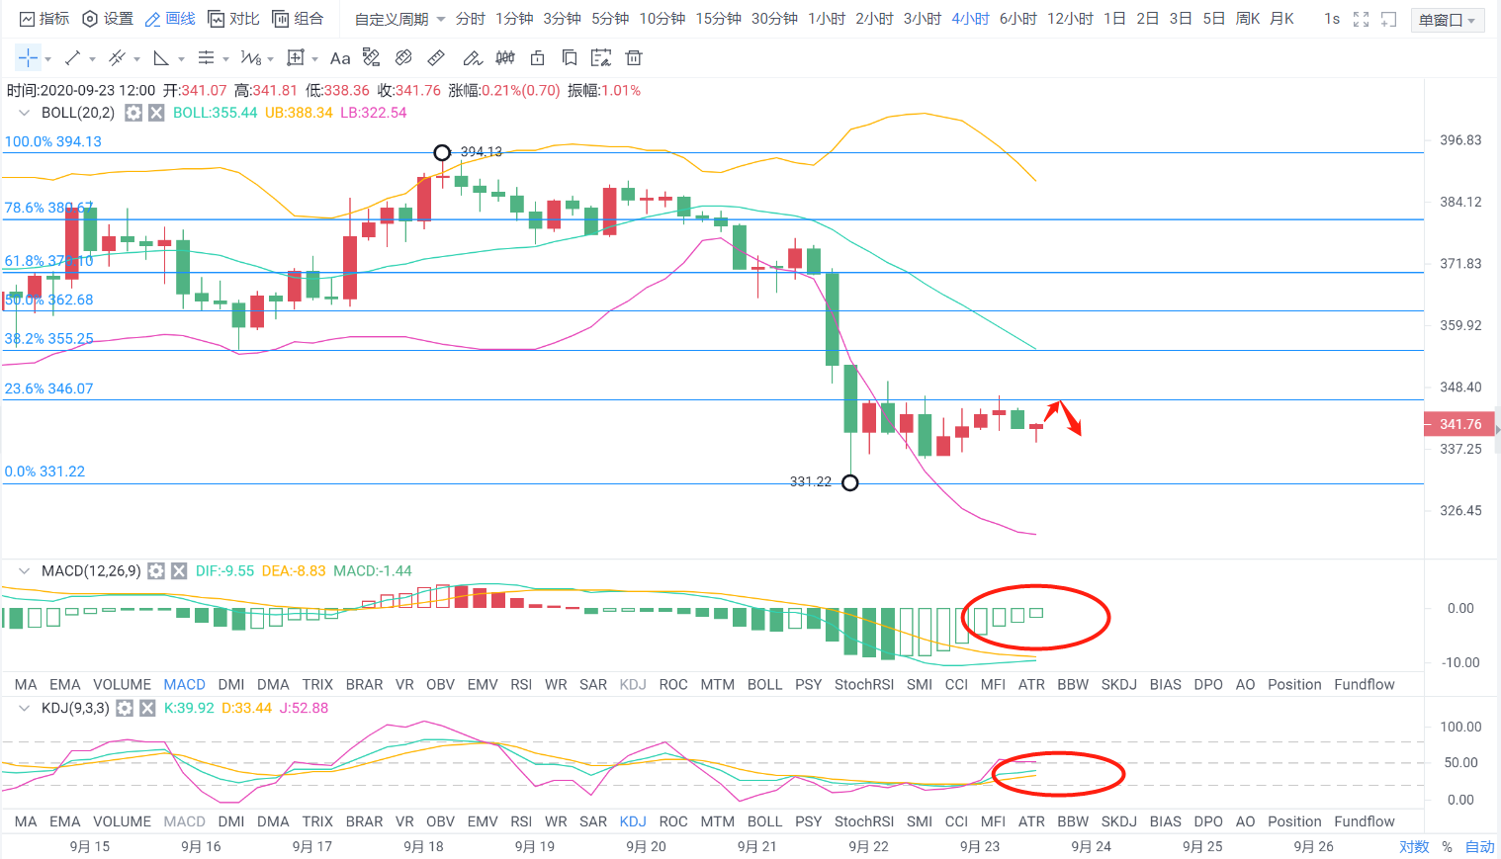The image size is (1501, 859).
Task: Select the freehand brush tool
Action: coord(473,58)
